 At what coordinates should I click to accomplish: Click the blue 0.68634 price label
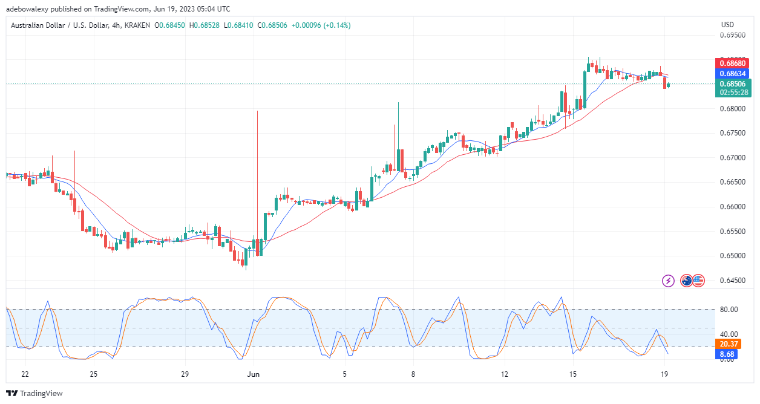coord(733,73)
